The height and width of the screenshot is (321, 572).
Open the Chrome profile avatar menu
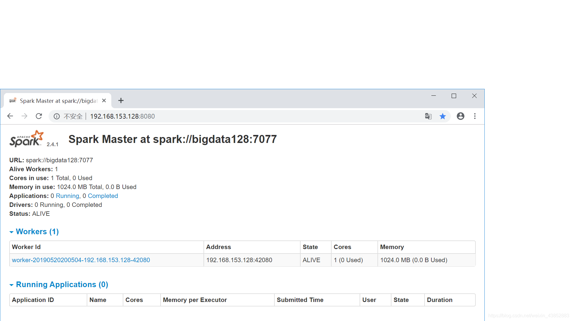point(461,116)
